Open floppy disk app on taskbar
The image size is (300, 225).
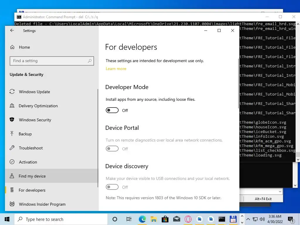[x=233, y=219]
